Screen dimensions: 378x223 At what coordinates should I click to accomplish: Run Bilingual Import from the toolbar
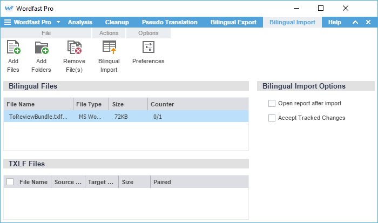coord(109,48)
